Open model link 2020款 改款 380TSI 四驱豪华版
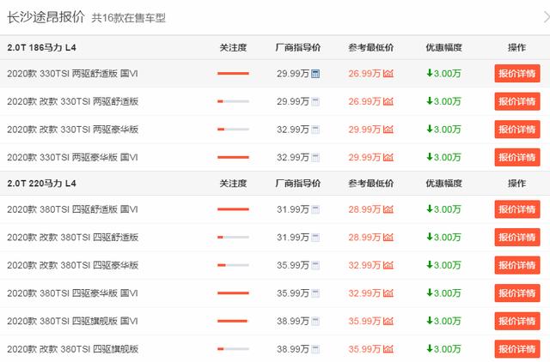Image resolution: width=550 pixels, height=362 pixels. pos(72,265)
